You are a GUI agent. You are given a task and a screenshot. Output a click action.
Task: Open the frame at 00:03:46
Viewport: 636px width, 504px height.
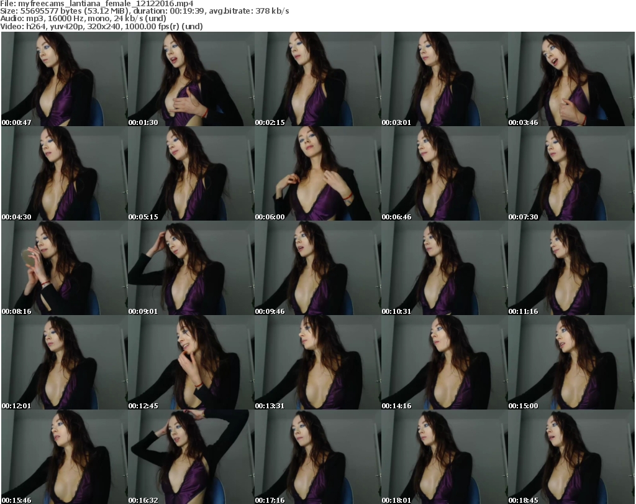pyautogui.click(x=571, y=79)
